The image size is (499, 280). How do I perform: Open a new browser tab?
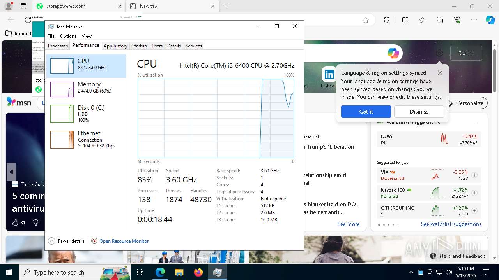pos(226,6)
